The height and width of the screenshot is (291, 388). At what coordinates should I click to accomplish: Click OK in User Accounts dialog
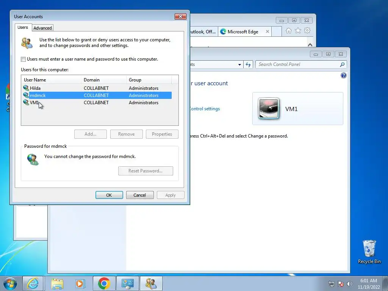pyautogui.click(x=109, y=195)
